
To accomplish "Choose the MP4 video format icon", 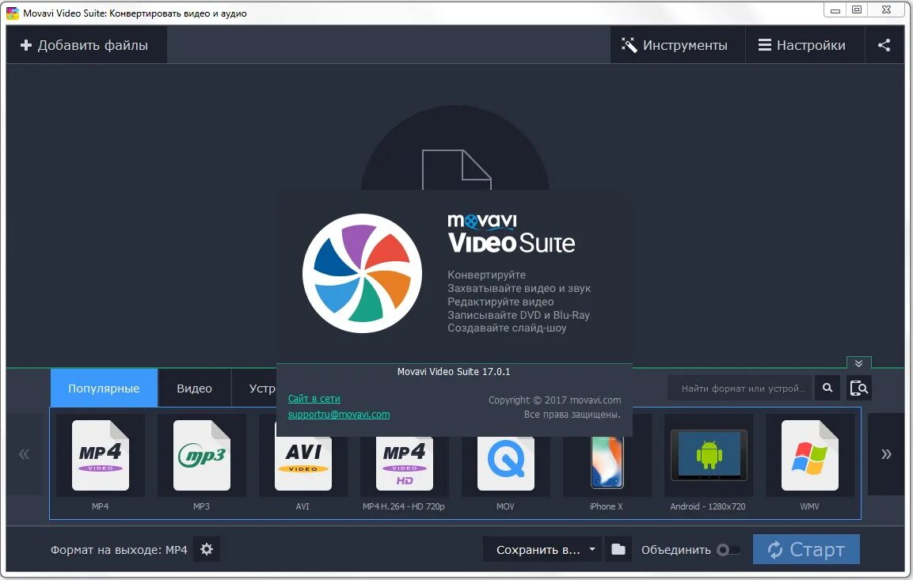I will point(100,456).
